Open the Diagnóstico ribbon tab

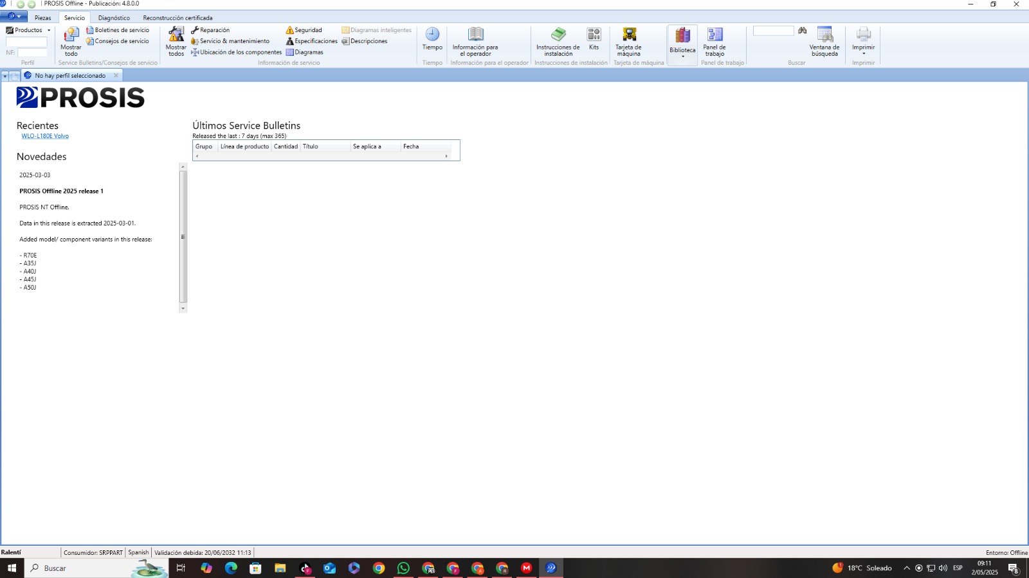(x=114, y=18)
